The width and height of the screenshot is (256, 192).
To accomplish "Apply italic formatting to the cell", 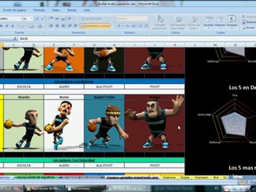I will 7,26.
